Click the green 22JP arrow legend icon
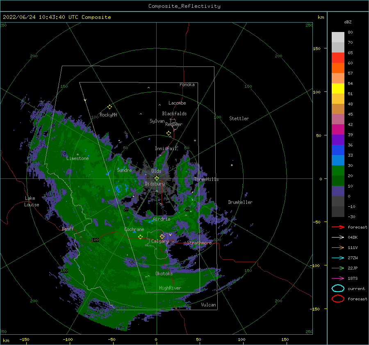369x345 pixels. point(338,268)
